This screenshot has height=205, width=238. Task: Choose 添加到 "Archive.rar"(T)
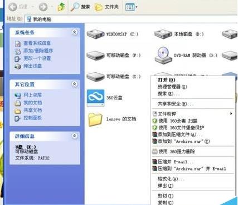193,141
